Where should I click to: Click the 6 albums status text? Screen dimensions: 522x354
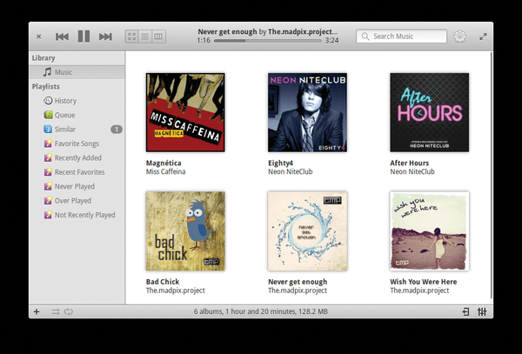point(261,311)
